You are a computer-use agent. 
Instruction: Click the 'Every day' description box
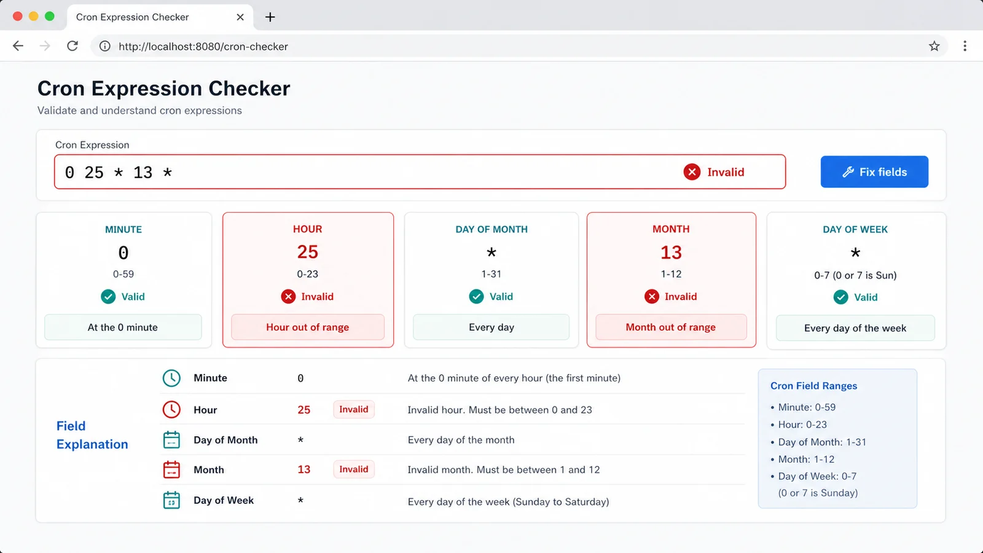(x=491, y=327)
